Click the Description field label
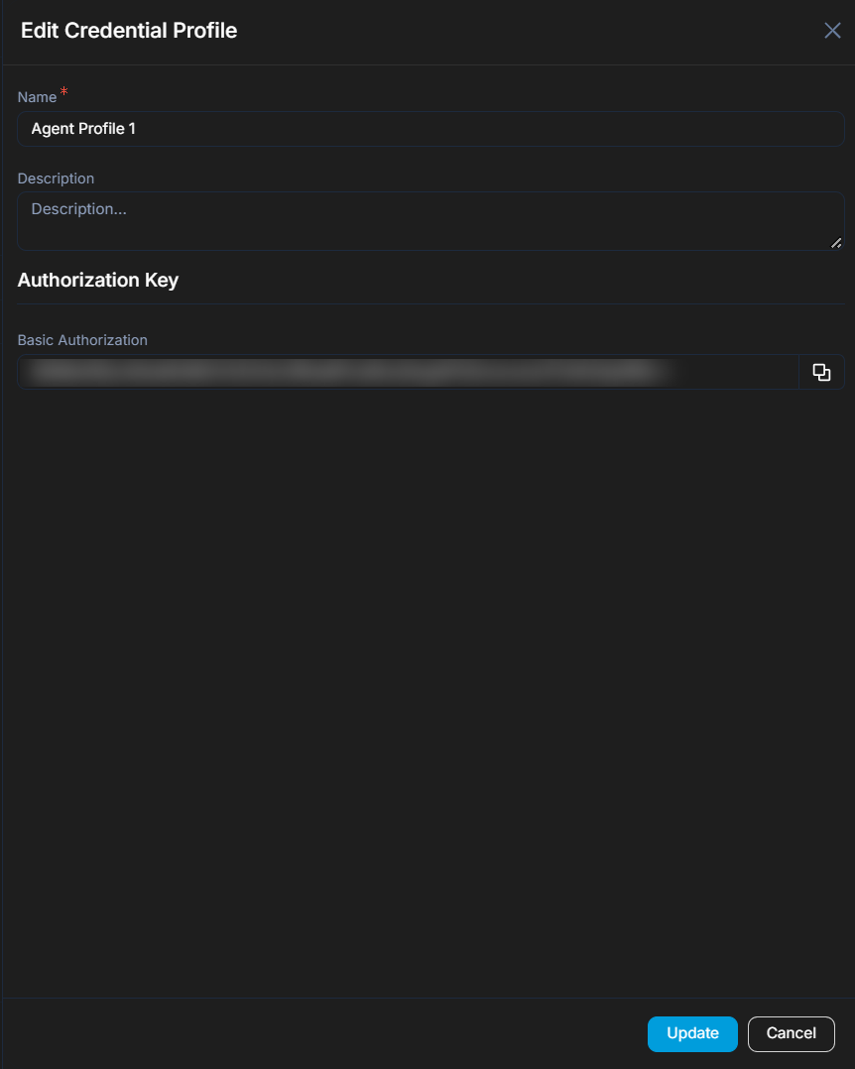The height and width of the screenshot is (1069, 855). pyautogui.click(x=56, y=178)
